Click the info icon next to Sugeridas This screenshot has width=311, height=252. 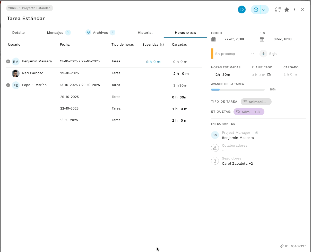[162, 45]
